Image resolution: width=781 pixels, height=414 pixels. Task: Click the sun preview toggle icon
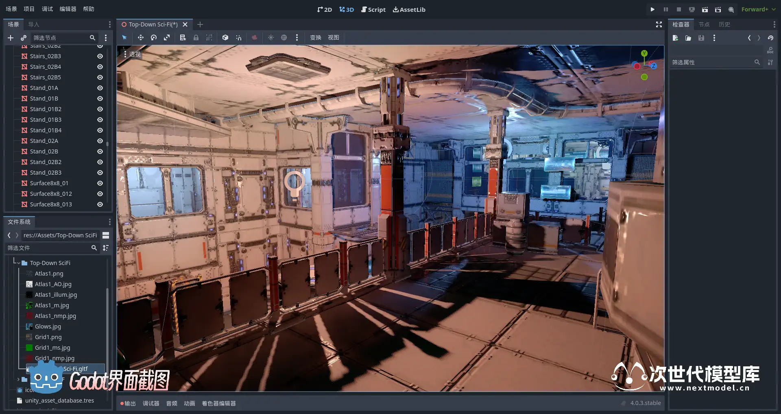[271, 37]
